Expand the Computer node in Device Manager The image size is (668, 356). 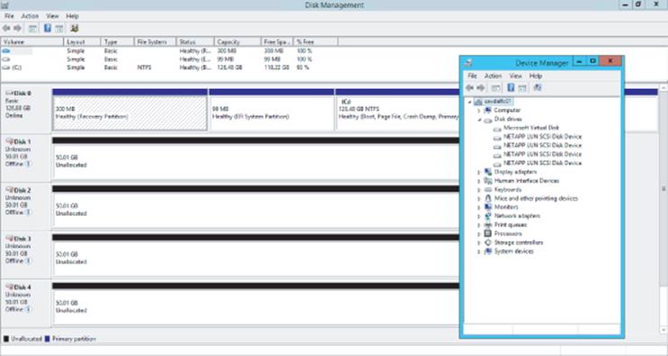[x=479, y=111]
